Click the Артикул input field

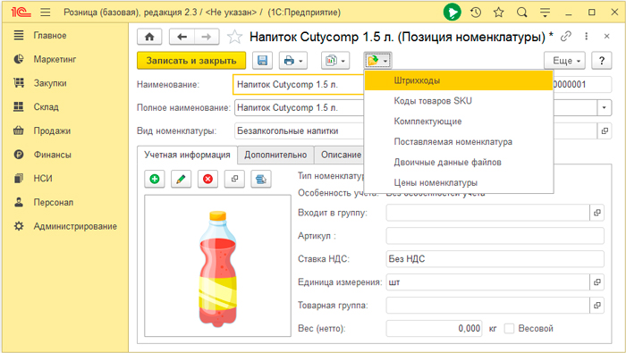pyautogui.click(x=495, y=236)
